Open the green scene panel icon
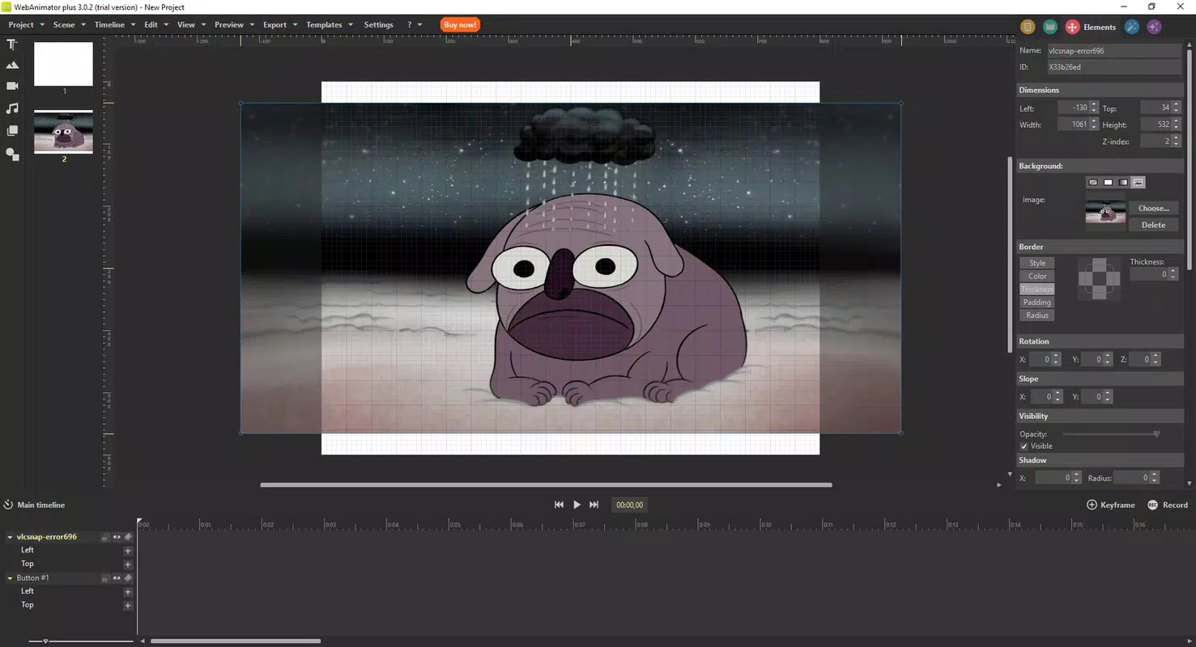1196x647 pixels. [x=1050, y=27]
